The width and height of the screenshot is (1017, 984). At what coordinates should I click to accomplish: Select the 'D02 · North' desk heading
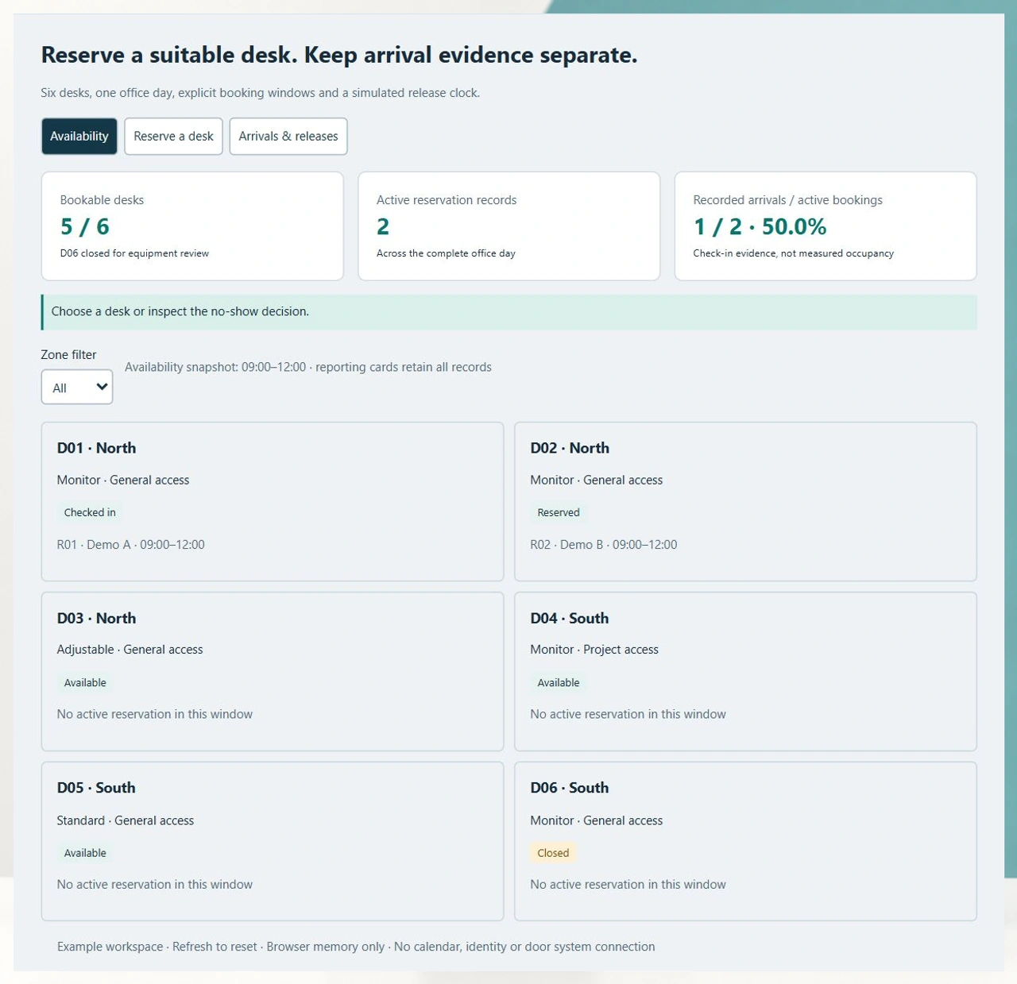click(570, 448)
